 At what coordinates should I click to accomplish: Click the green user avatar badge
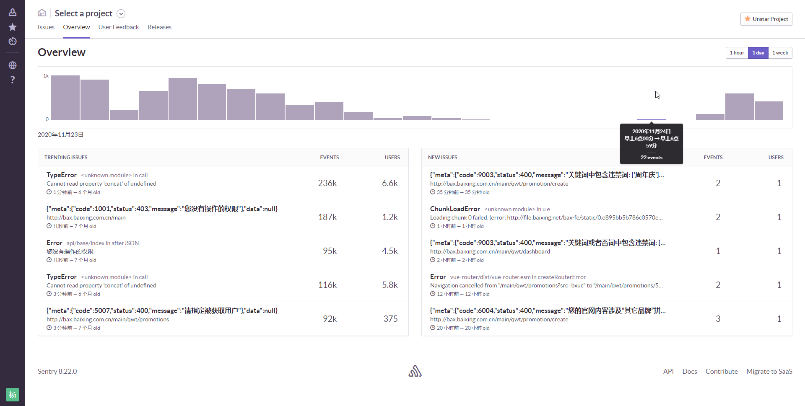coord(13,395)
